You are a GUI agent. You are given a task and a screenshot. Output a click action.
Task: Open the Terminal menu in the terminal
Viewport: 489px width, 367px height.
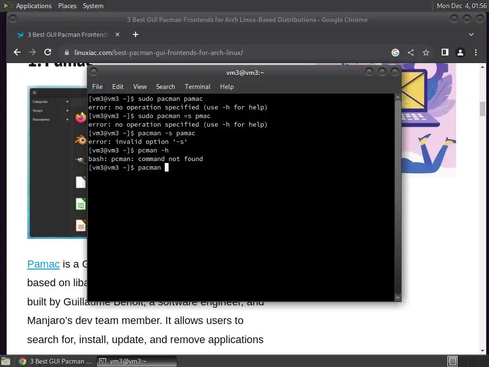tap(197, 87)
